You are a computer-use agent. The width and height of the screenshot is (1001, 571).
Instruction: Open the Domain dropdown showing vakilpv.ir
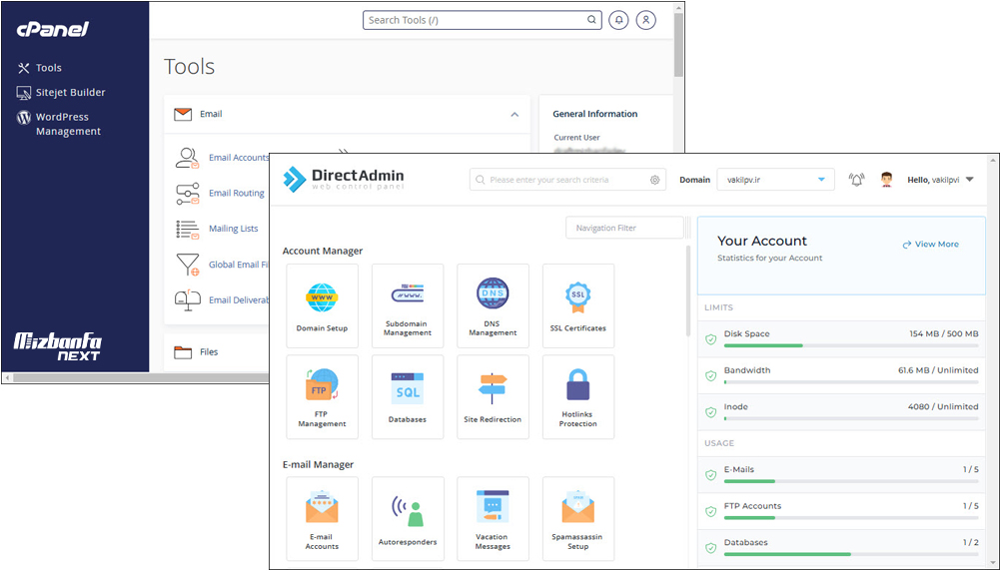(775, 180)
